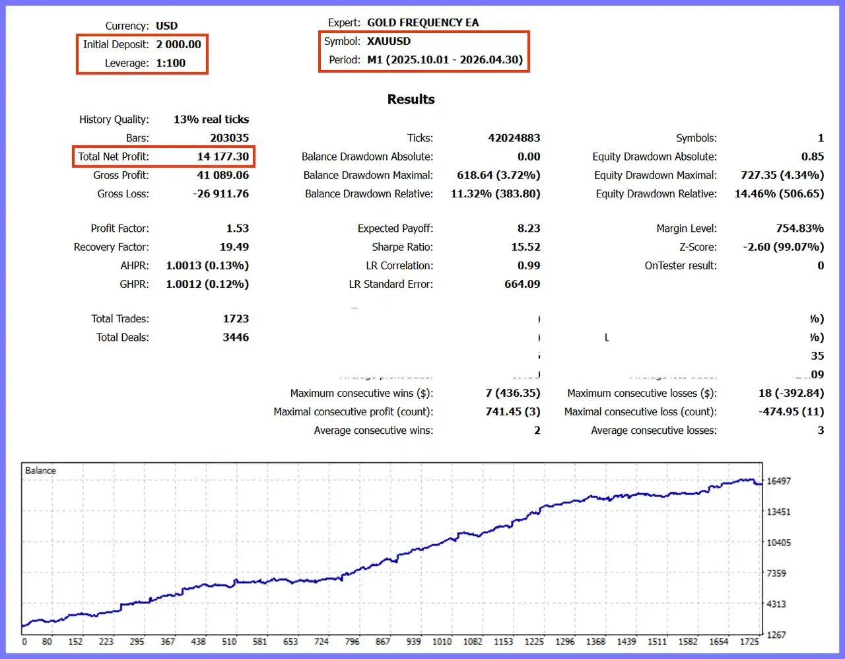Click Maximal consecutive profit value 741.45 (3)
This screenshot has width=845, height=659.
[513, 411]
